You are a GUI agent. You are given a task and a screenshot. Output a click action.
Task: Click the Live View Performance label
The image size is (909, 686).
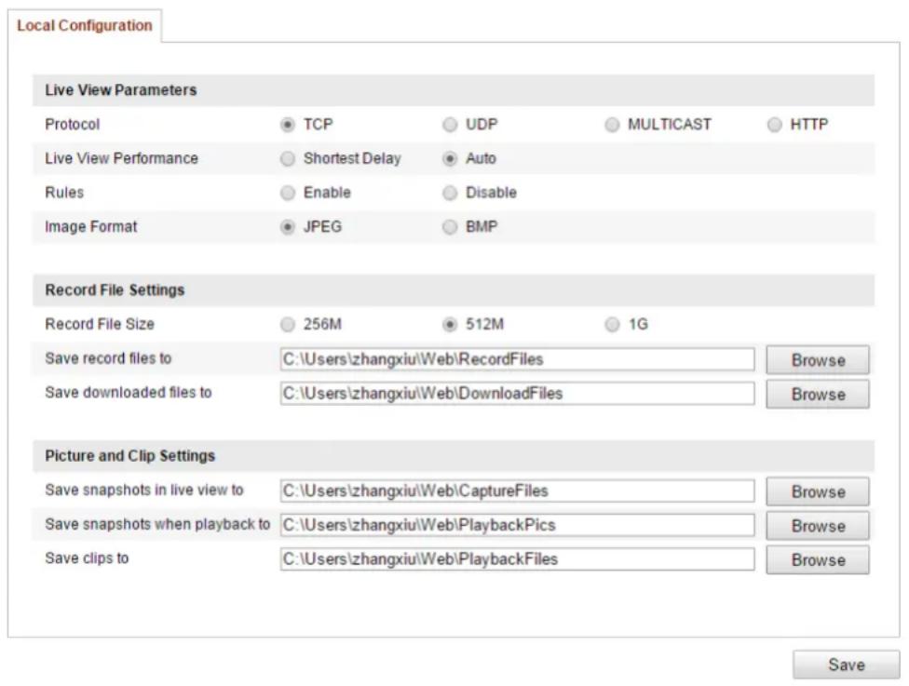coord(122,159)
